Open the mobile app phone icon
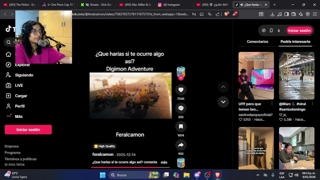This screenshot has width=320, height=180. click(271, 30)
